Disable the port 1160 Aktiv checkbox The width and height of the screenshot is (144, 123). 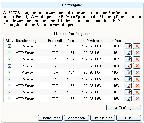pyautogui.click(x=9, y=46)
